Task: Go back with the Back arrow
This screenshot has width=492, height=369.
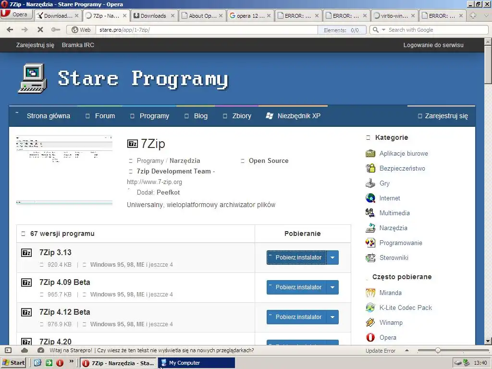Action: 10,30
